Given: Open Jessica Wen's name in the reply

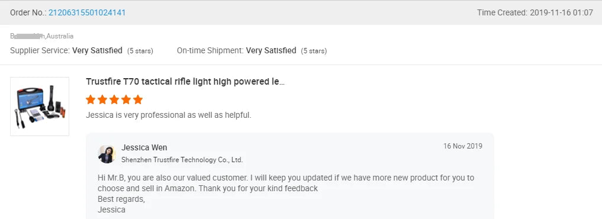Looking at the screenshot, I should click(x=144, y=147).
